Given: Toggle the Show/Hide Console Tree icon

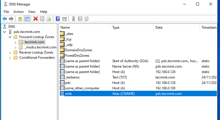Looking at the screenshot, I should (27, 19).
